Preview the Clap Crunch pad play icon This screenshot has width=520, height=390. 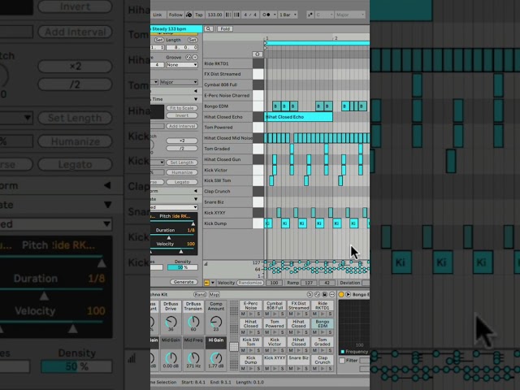323,368
